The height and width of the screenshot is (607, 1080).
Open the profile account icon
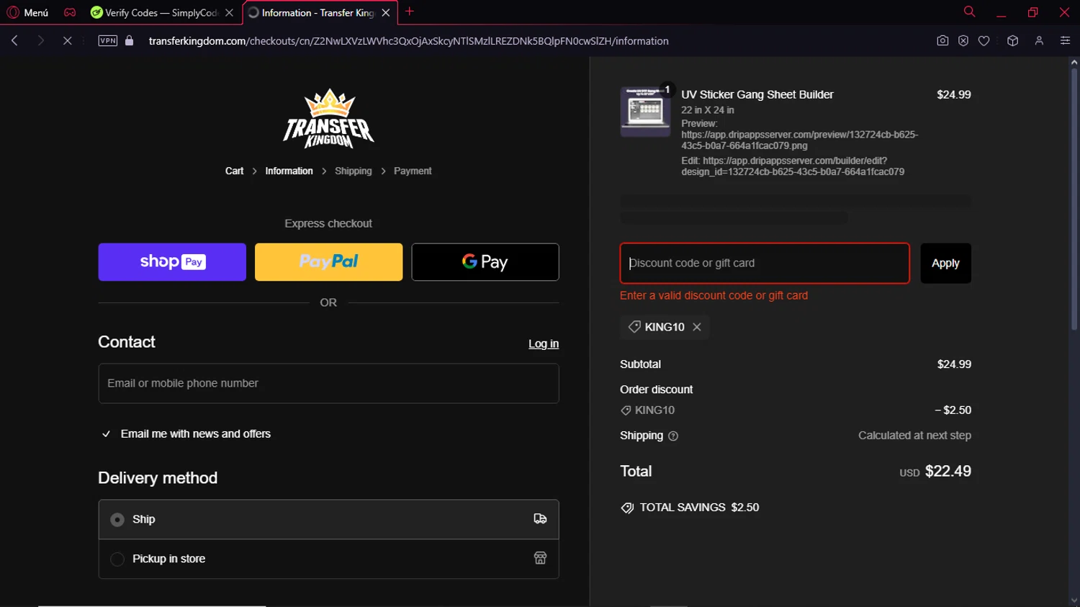(1039, 41)
